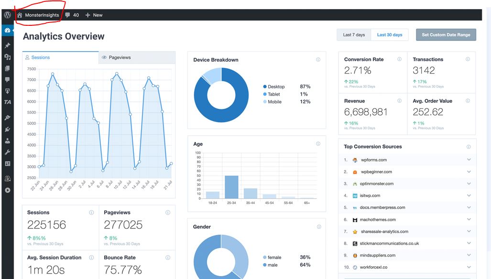Image resolution: width=491 pixels, height=279 pixels.
Task: Click the WordPress logo icon
Action: coord(8,15)
